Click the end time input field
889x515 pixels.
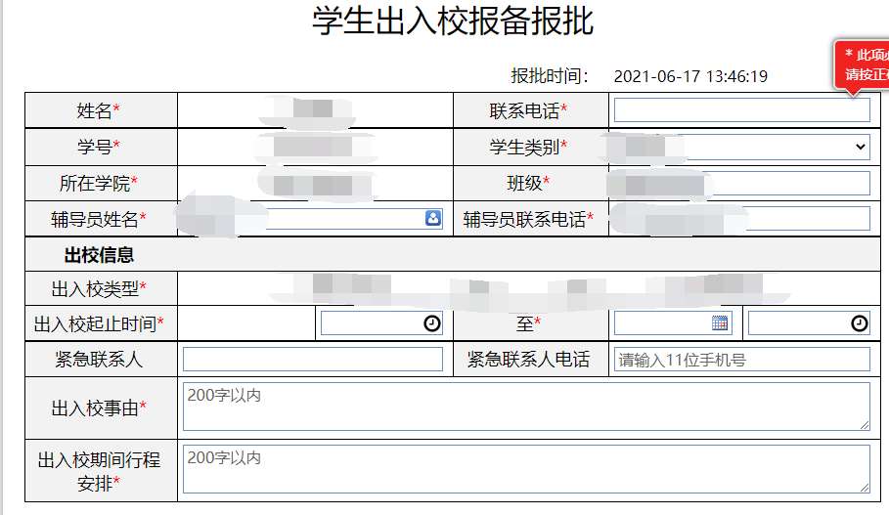pyautogui.click(x=809, y=323)
